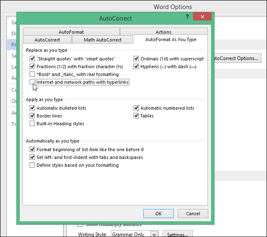Image resolution: width=267 pixels, height=237 pixels.
Task: Uncheck Automatic bulleted lists
Action: click(32, 108)
